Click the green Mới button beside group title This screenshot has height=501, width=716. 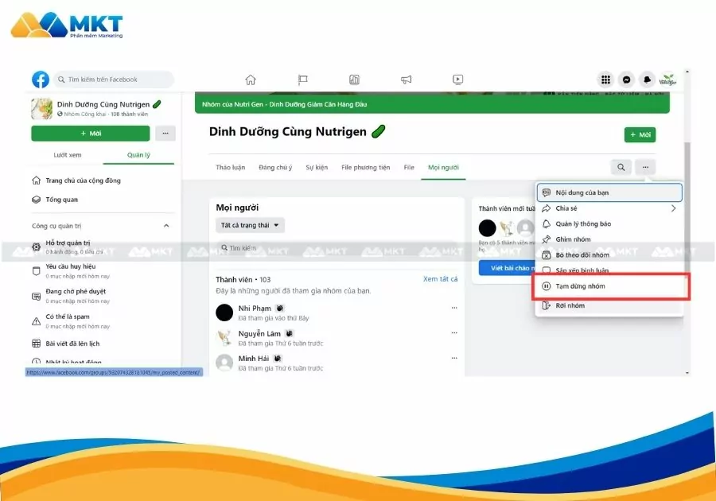[x=640, y=134]
